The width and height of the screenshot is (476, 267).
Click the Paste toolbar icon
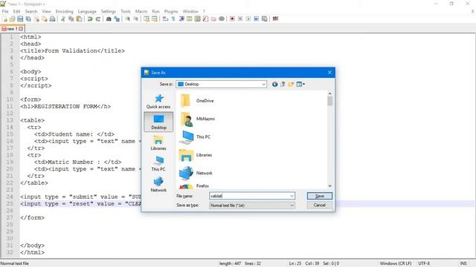(x=80, y=19)
